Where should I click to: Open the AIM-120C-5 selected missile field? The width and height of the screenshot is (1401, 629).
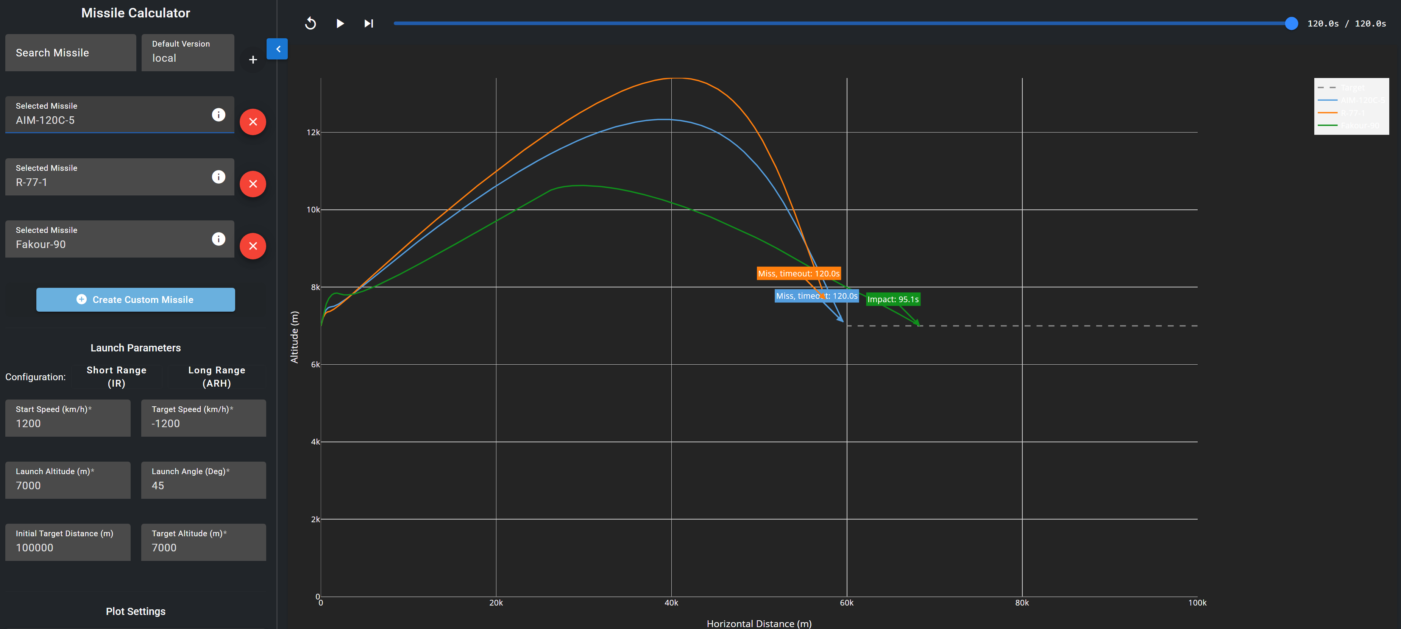[120, 115]
